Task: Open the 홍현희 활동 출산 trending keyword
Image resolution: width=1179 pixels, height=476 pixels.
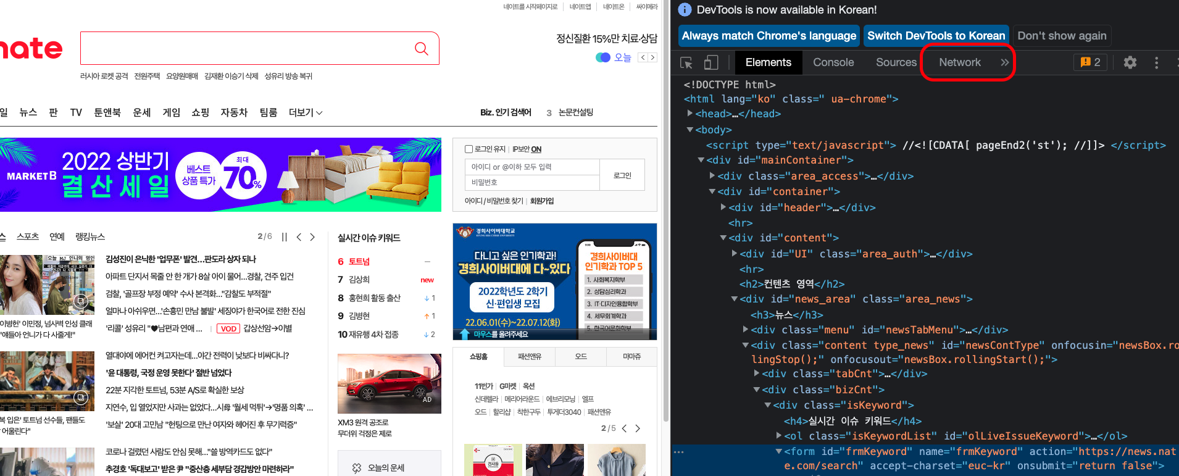Action: (x=375, y=298)
